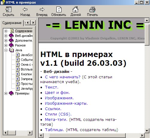This screenshot has height=138, width=150.
Task: Expand the Дополните tree node
Action: point(6,40)
